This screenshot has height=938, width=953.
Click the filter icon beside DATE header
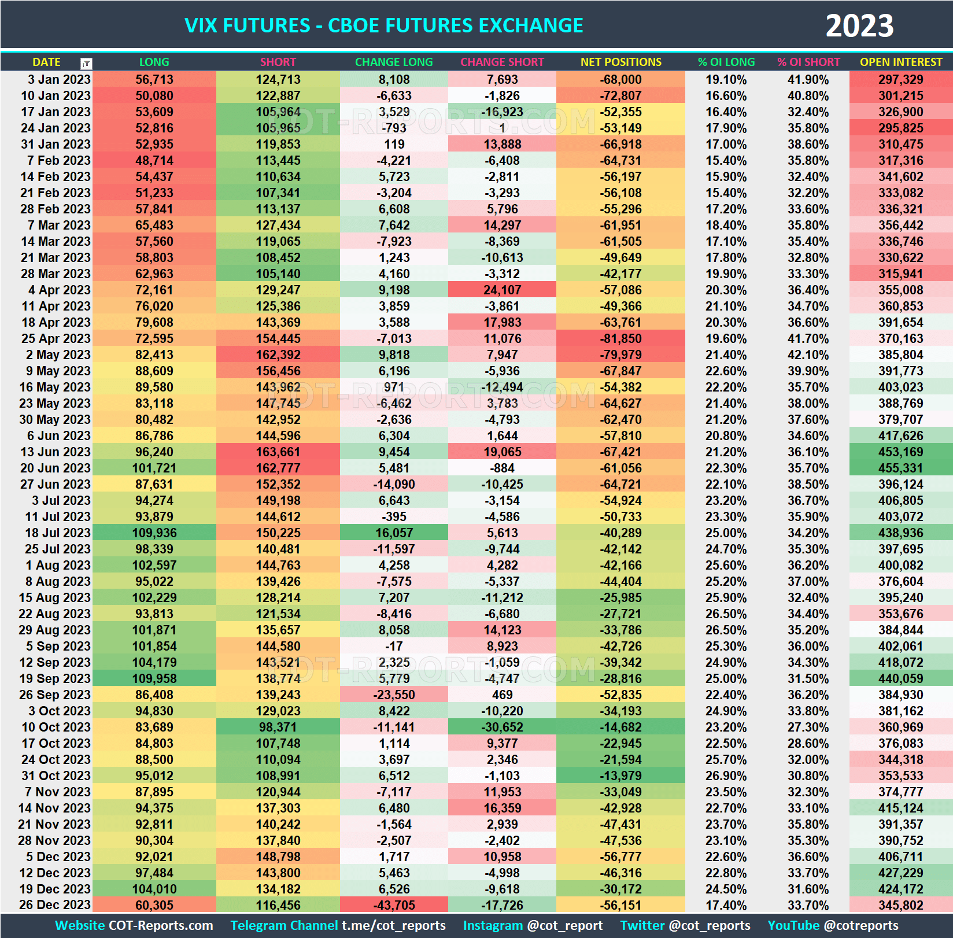86,62
